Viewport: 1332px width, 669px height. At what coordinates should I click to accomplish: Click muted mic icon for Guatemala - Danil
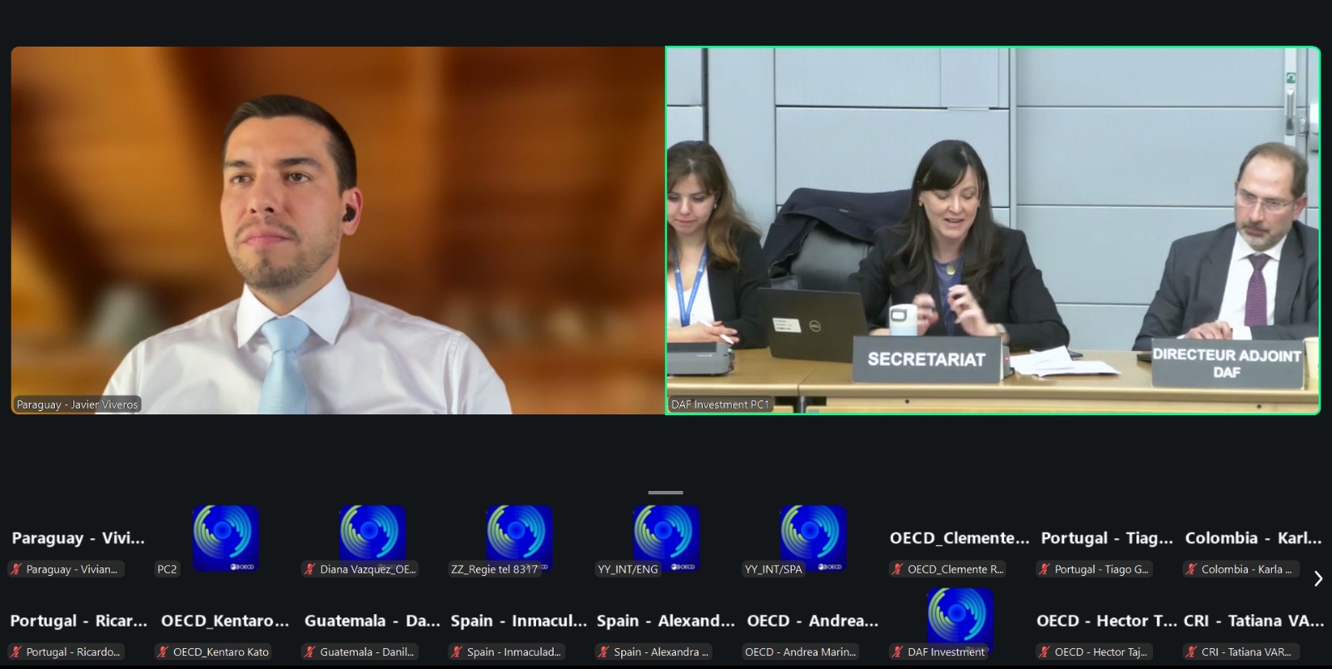click(310, 652)
